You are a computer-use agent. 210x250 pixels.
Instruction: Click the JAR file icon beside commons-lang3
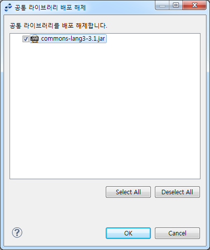[35, 39]
